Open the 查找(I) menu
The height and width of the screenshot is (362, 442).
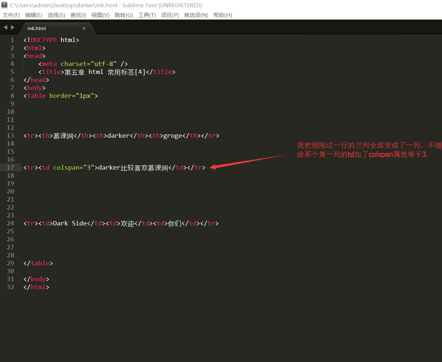pos(78,15)
